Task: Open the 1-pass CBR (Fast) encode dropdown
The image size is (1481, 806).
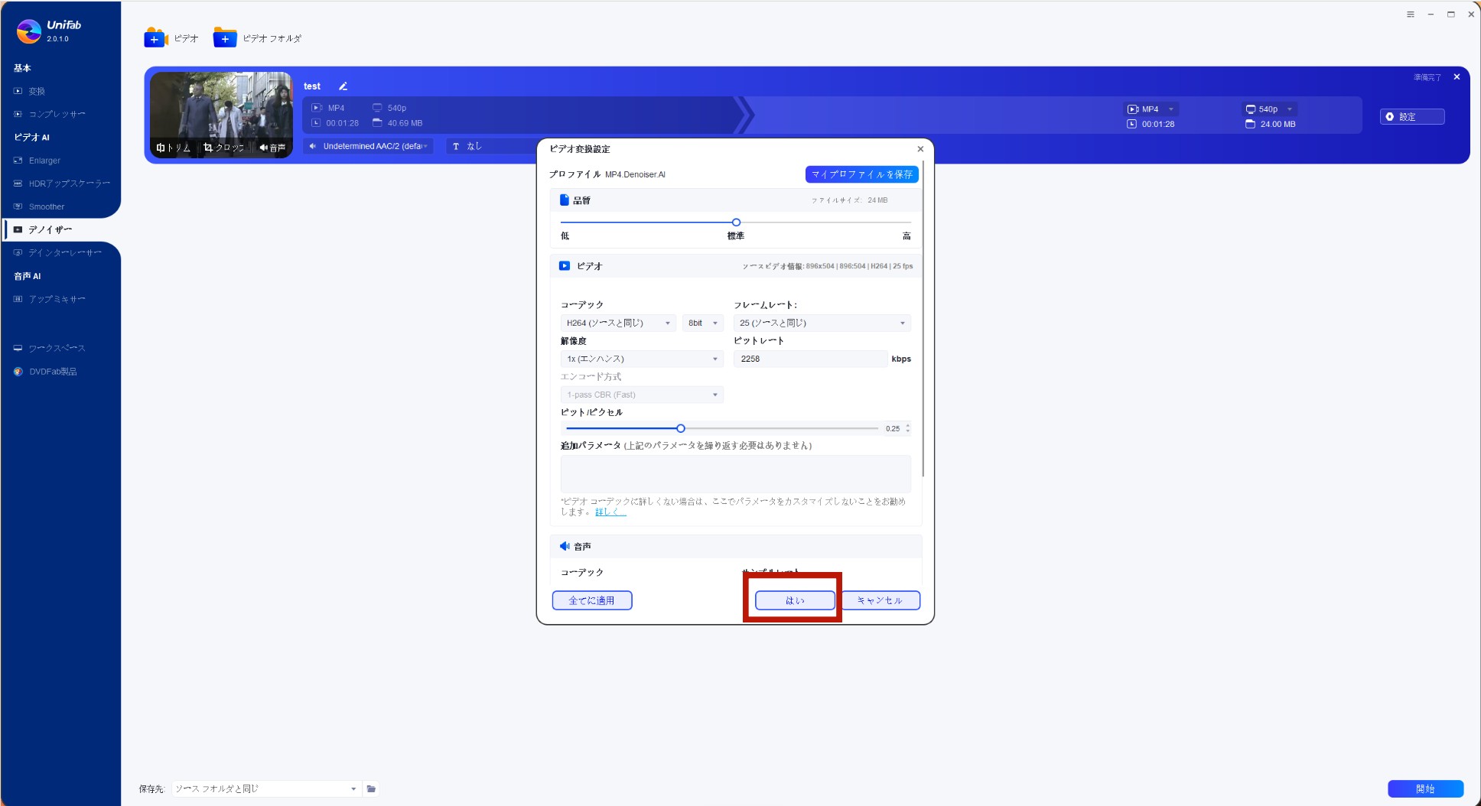Action: click(641, 395)
